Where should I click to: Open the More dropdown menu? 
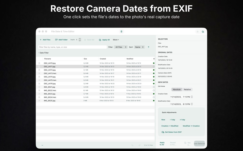pos(116,40)
